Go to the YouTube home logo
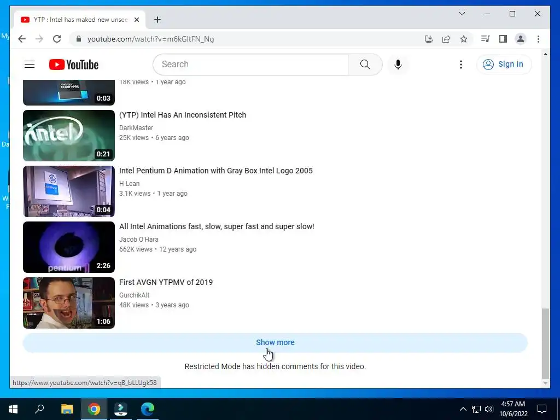 (x=74, y=65)
